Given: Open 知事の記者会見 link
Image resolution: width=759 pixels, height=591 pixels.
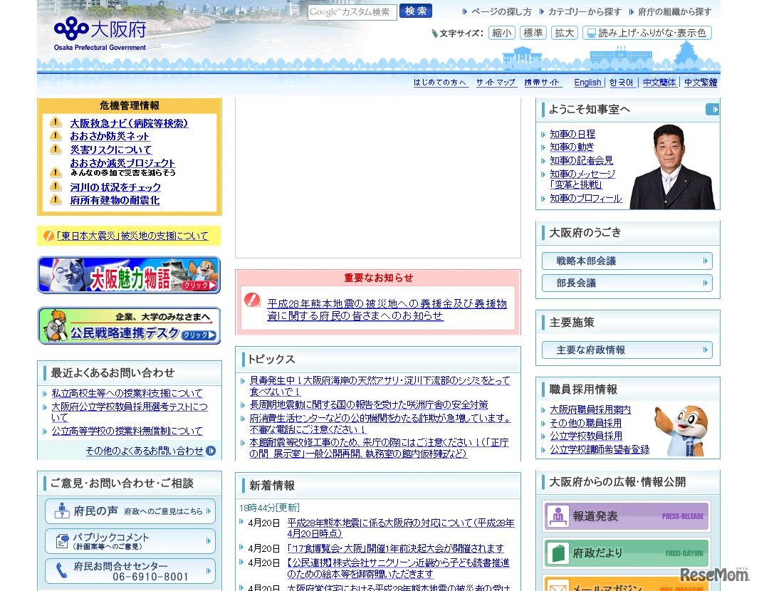Looking at the screenshot, I should click(581, 161).
